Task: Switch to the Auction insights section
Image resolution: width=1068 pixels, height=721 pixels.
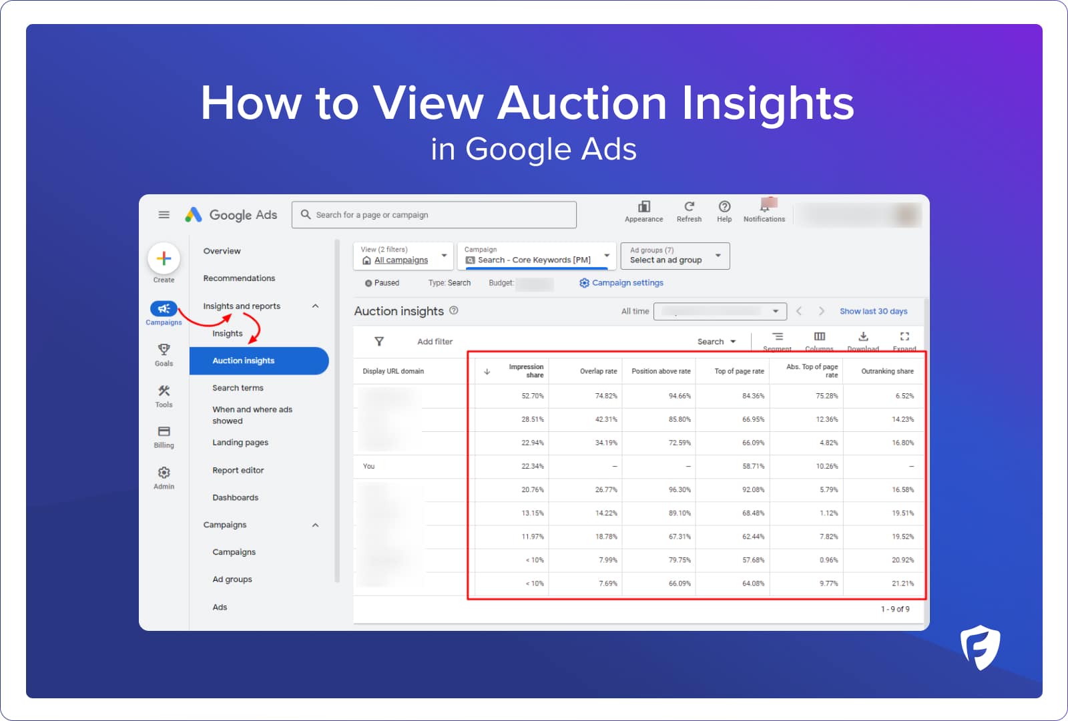Action: click(x=243, y=360)
